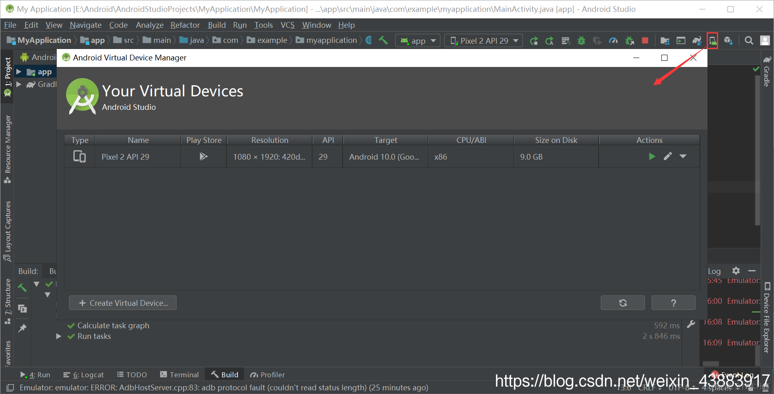
Task: Click the myapplication package breadcrumb
Action: coord(326,40)
